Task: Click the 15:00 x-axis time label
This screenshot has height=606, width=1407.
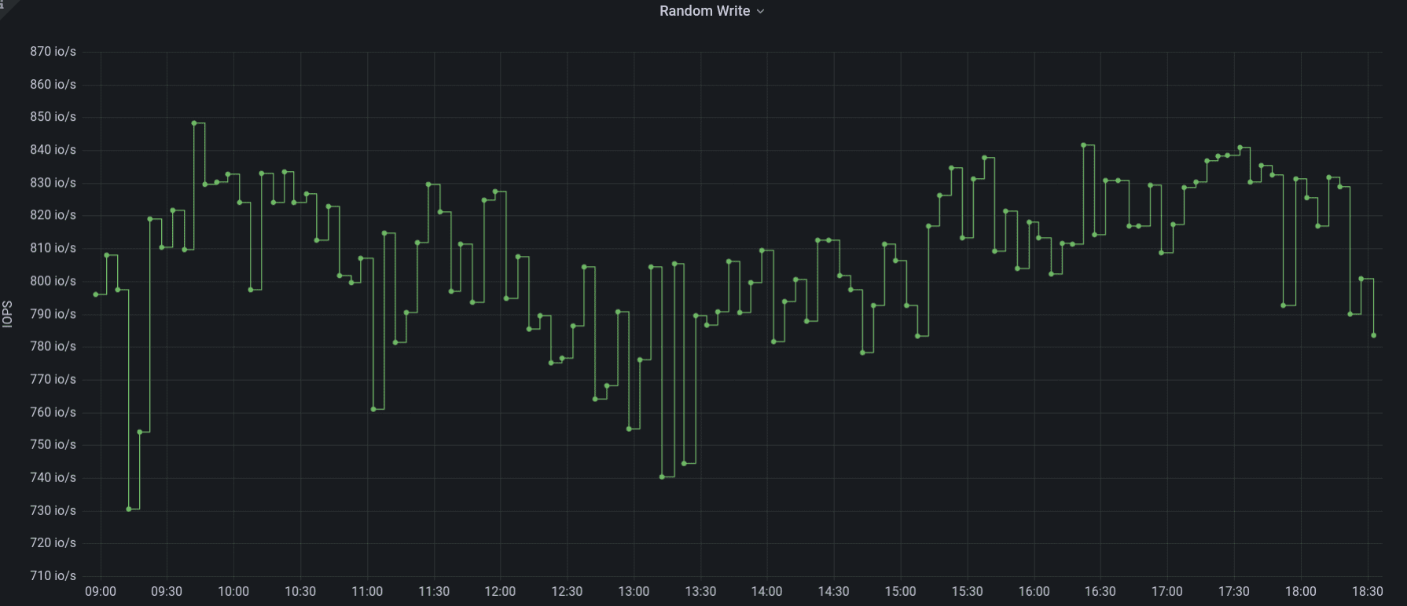Action: tap(900, 591)
